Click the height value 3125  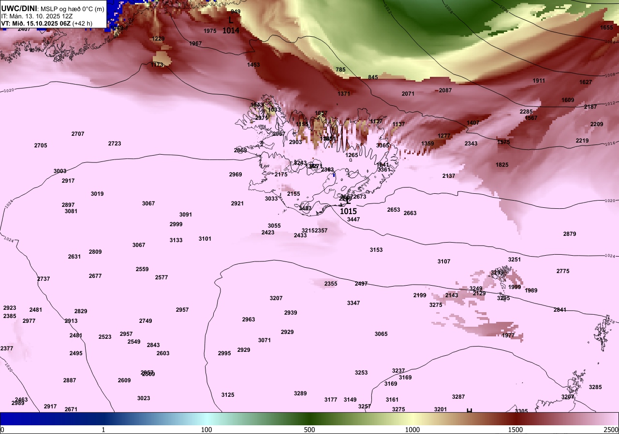point(228,395)
